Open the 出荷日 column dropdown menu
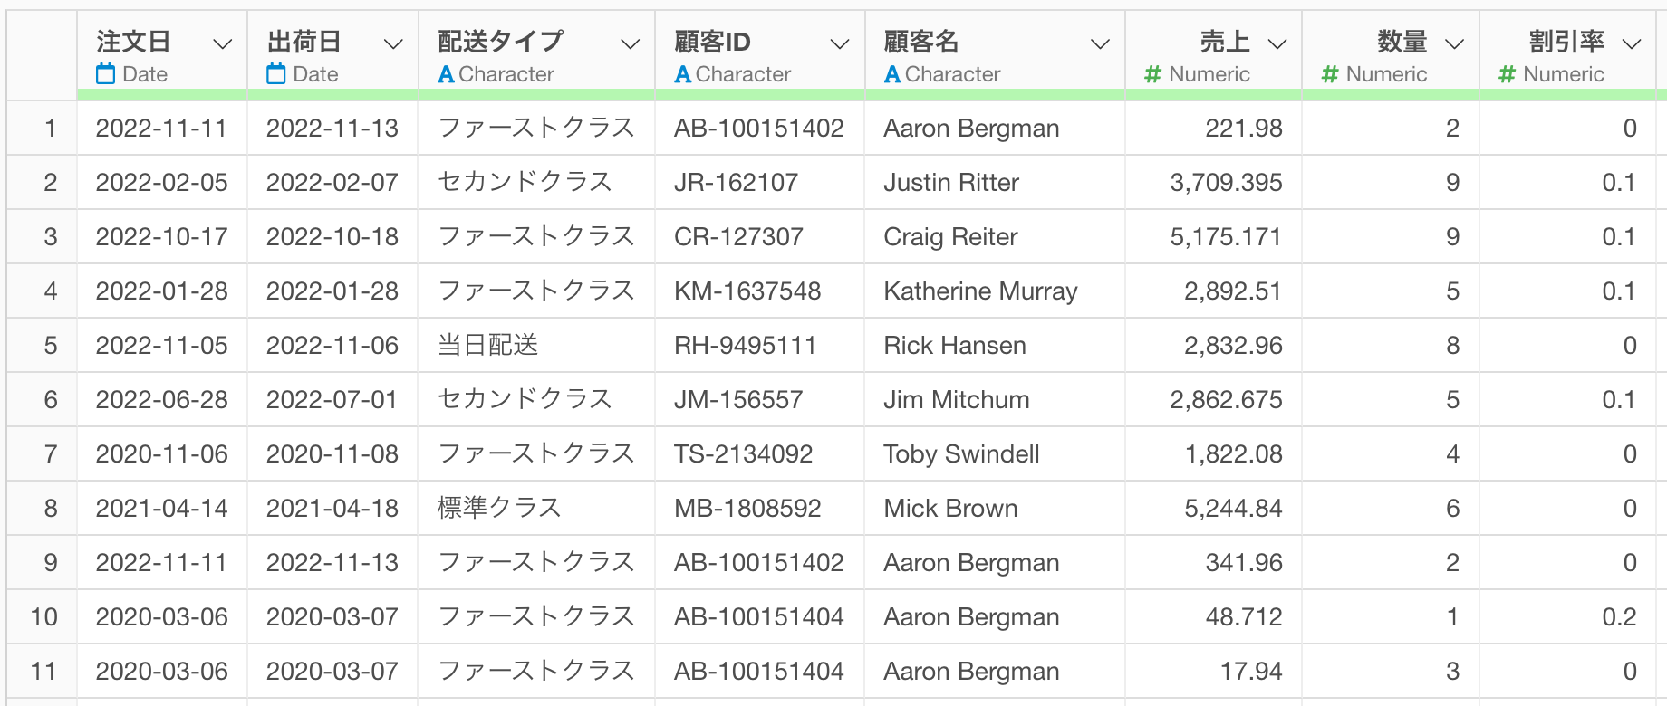 (393, 43)
